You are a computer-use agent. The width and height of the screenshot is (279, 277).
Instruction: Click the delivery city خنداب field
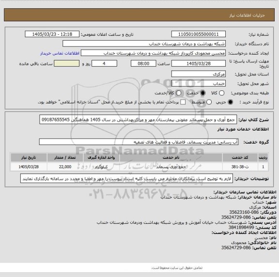click(199, 83)
